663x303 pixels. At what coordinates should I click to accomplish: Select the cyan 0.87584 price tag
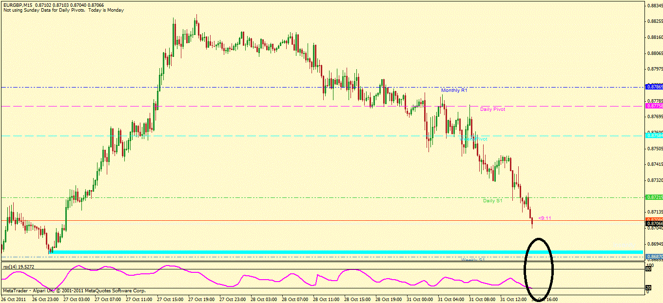click(x=654, y=135)
